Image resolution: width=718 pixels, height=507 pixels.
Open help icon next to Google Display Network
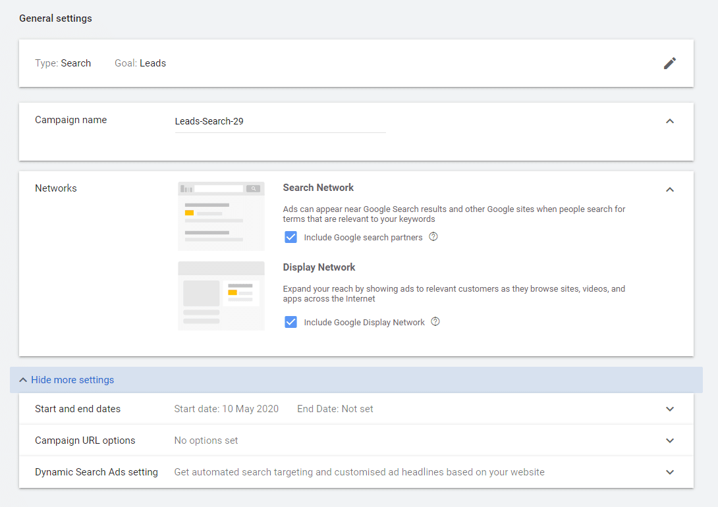(435, 322)
